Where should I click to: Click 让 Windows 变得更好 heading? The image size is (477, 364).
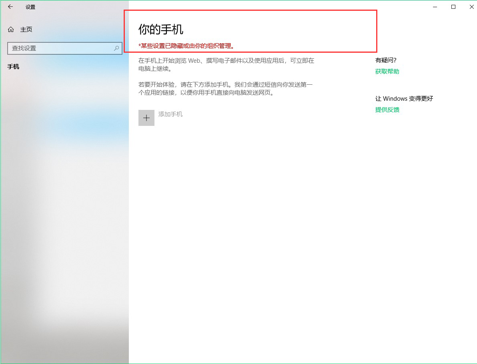[x=404, y=98]
